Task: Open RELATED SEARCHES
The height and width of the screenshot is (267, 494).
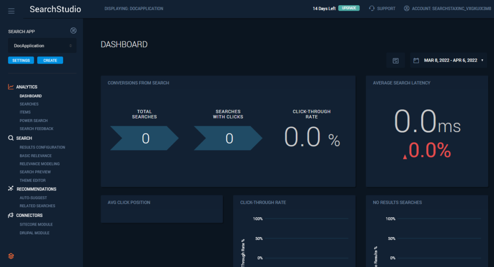Action: (37, 206)
